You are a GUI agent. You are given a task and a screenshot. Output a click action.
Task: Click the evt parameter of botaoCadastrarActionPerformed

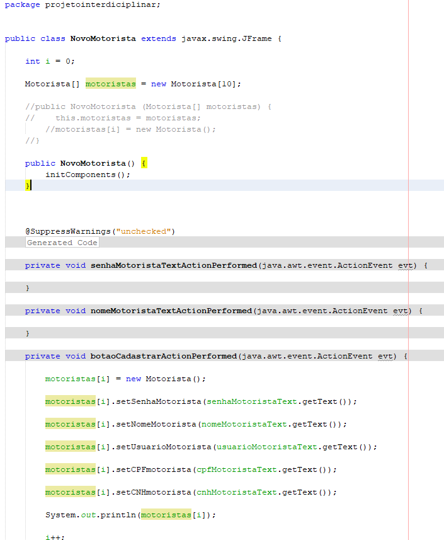pos(385,357)
